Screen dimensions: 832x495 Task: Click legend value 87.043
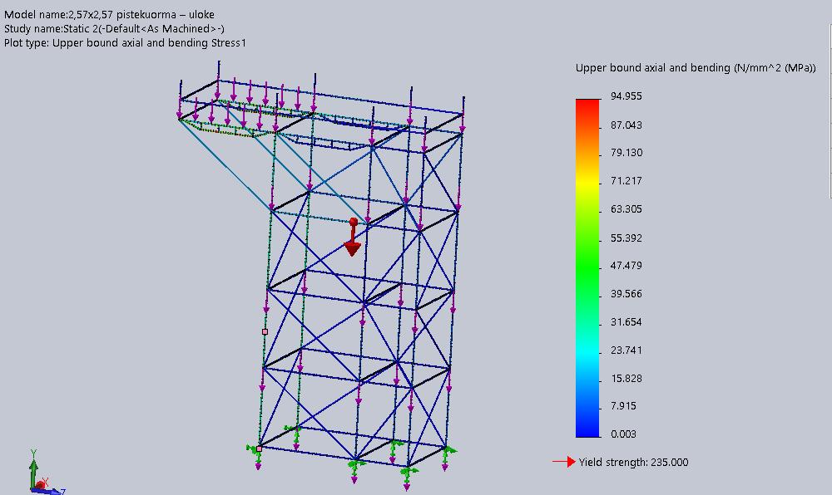tap(626, 125)
